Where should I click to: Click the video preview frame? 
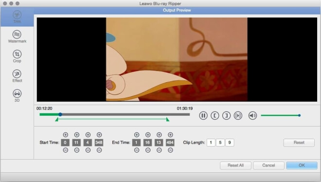click(177, 59)
